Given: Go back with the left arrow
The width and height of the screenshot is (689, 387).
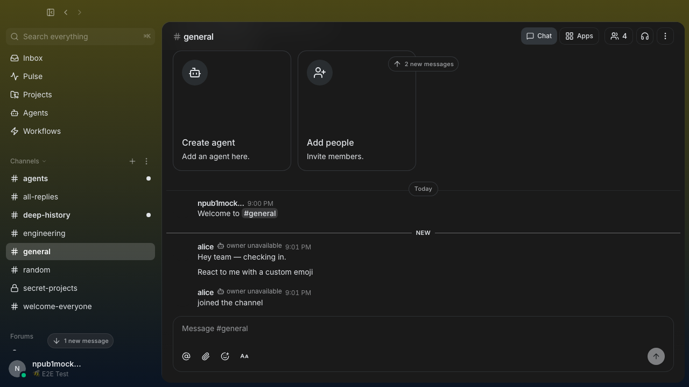Looking at the screenshot, I should click(x=66, y=12).
